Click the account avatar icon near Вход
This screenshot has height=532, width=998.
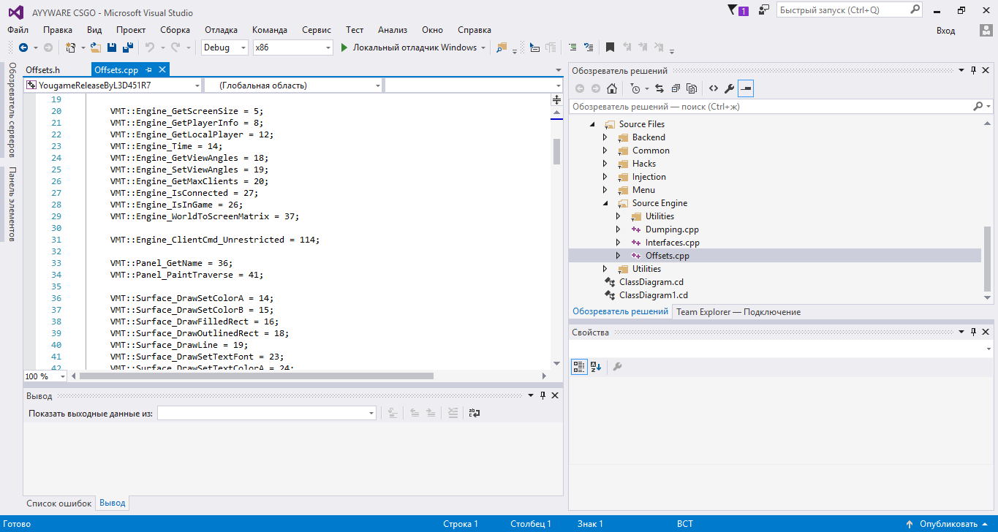point(985,30)
